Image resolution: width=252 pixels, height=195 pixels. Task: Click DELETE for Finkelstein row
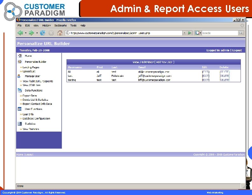tap(225, 76)
